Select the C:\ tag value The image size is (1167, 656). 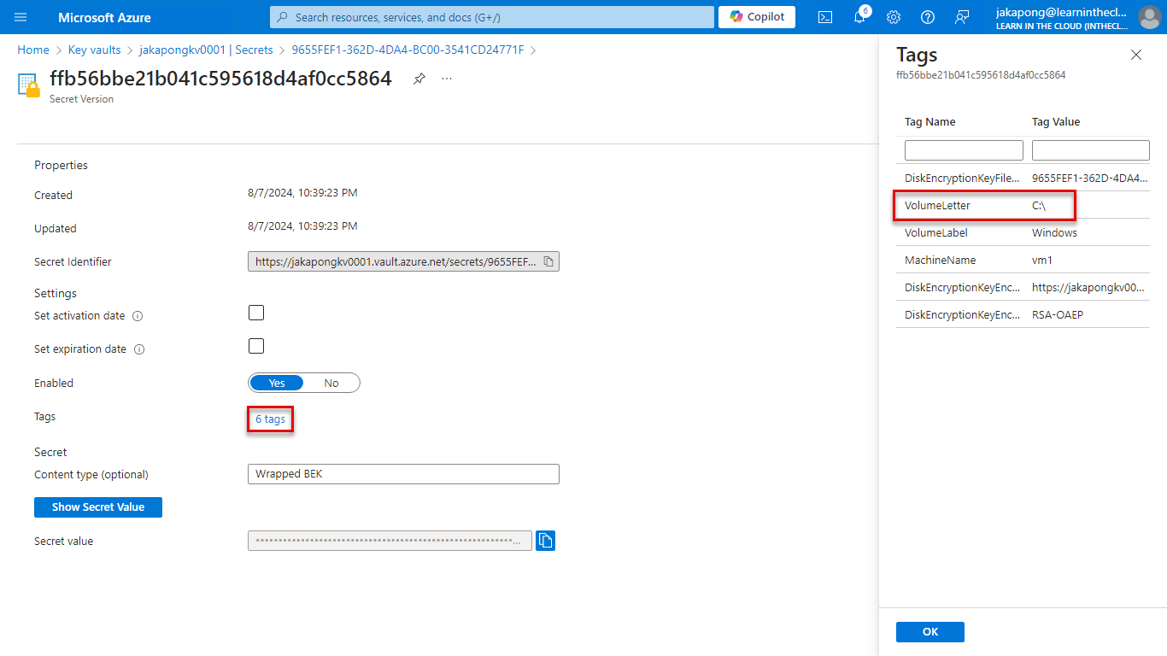coord(1039,206)
